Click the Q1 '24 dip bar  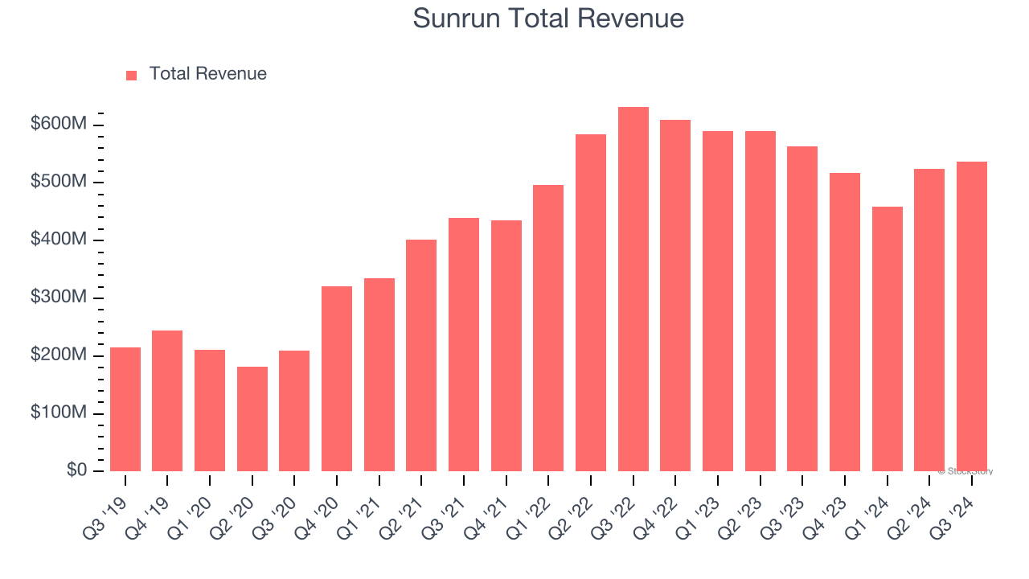(x=888, y=338)
